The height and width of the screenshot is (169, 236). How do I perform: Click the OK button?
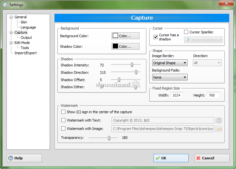coord(171,158)
